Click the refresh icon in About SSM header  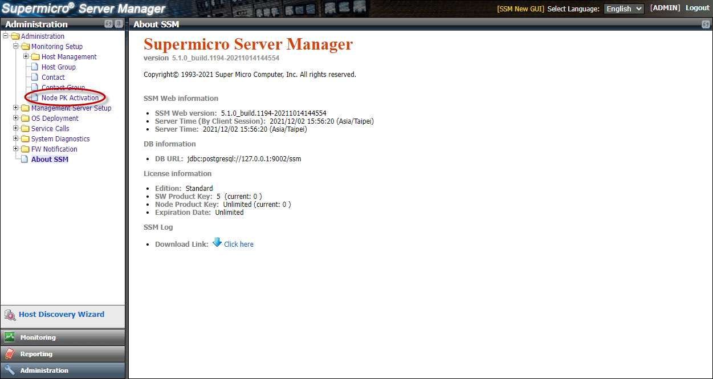706,25
